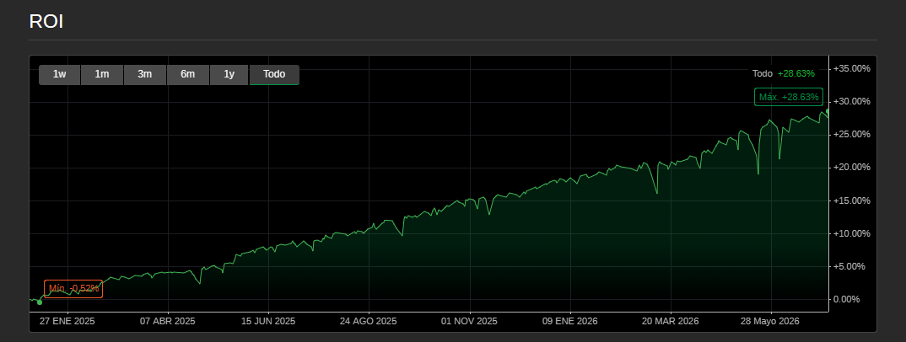Viewport: 906px width, 342px height.
Task: Click the ROI heading
Action: coord(46,22)
